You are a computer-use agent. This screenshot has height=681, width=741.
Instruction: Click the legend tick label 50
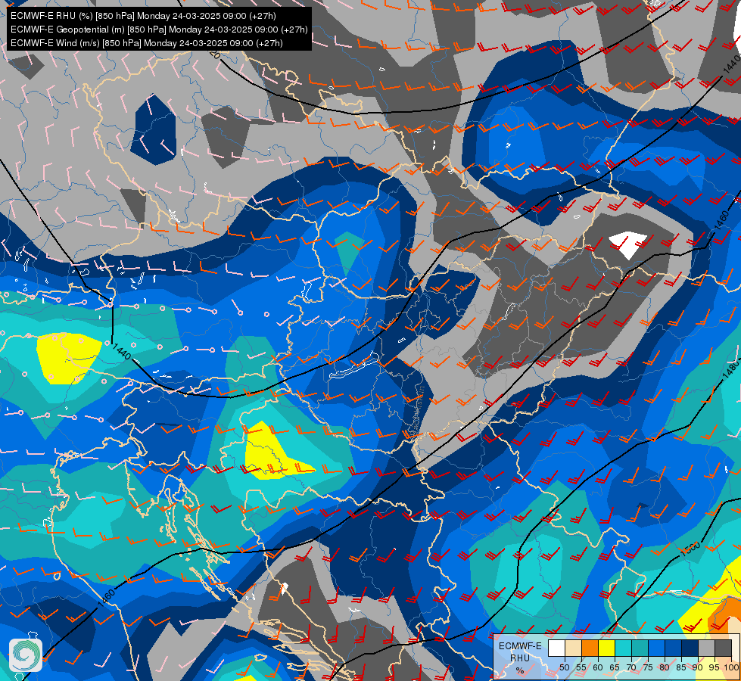565,667
